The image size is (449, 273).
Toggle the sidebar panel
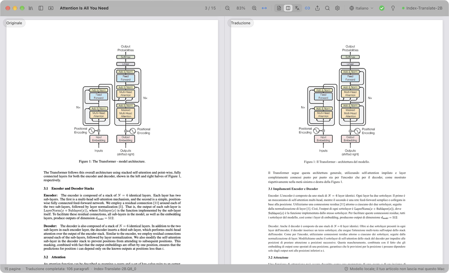click(41, 8)
